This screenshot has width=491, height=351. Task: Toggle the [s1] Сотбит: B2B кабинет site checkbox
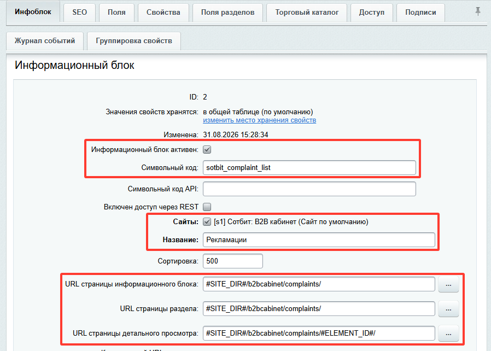tap(207, 221)
